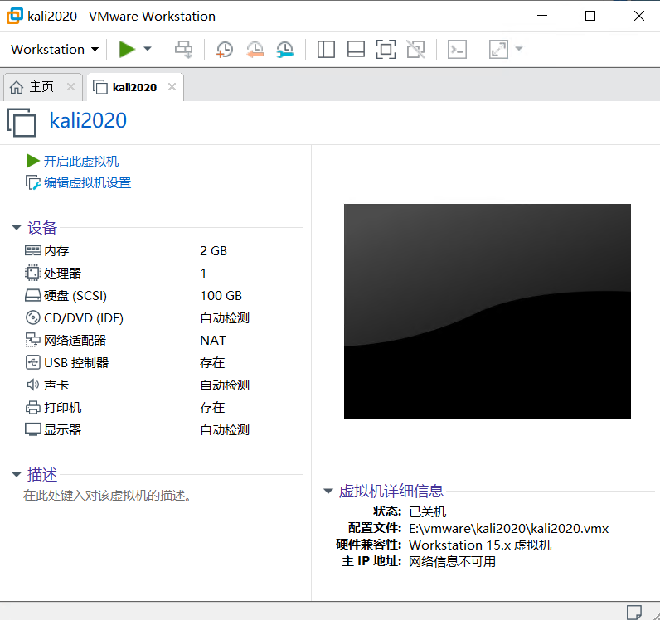The width and height of the screenshot is (660, 620).
Task: Click the 打印机 printer icon
Action: click(33, 408)
